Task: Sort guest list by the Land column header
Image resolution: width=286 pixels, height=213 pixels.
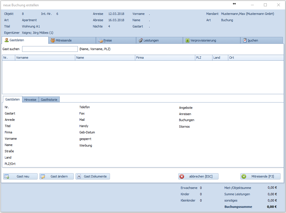Action: 220,58
